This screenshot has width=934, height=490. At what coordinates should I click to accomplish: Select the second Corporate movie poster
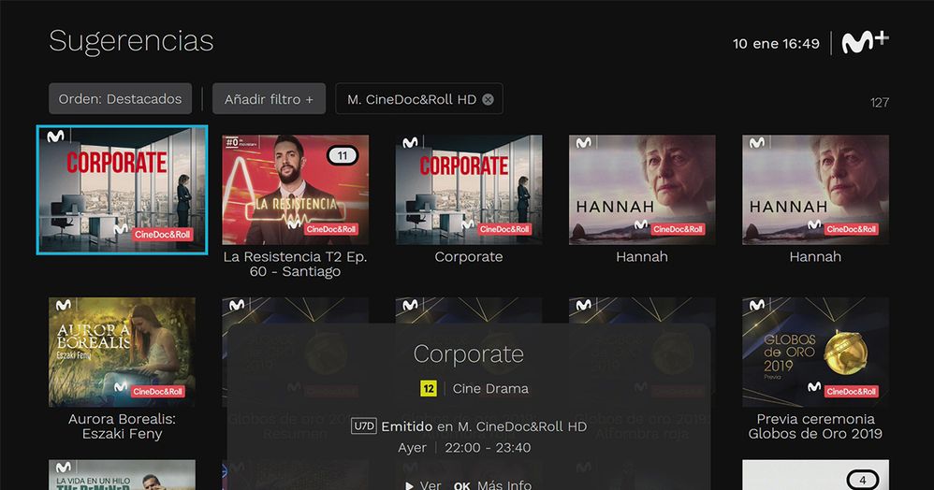pos(469,190)
